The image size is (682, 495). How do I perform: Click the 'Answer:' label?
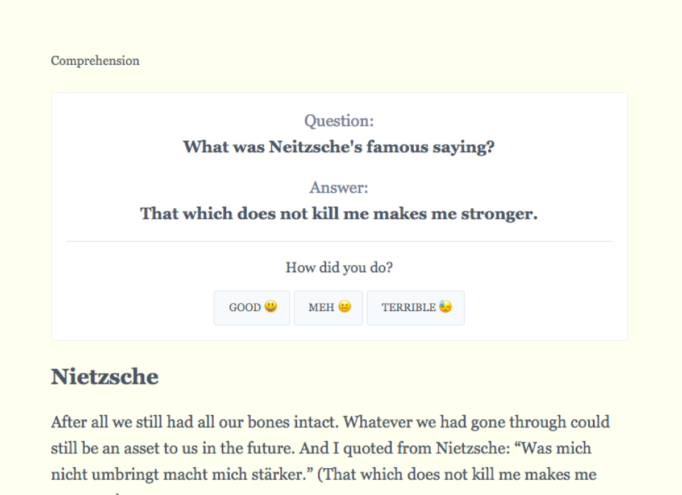(339, 187)
